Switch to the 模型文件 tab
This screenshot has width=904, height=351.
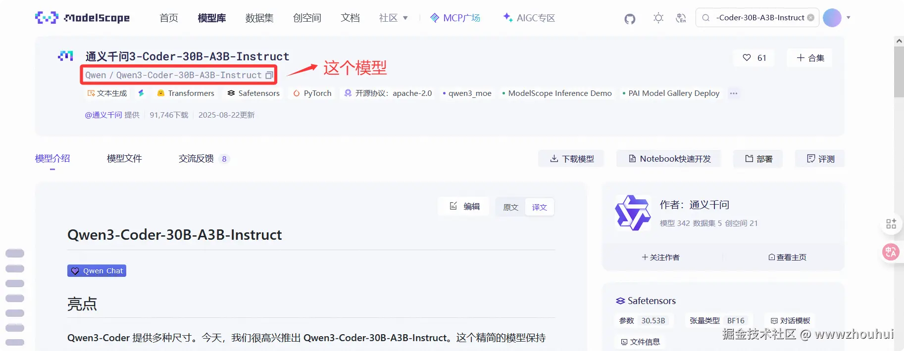tap(124, 158)
